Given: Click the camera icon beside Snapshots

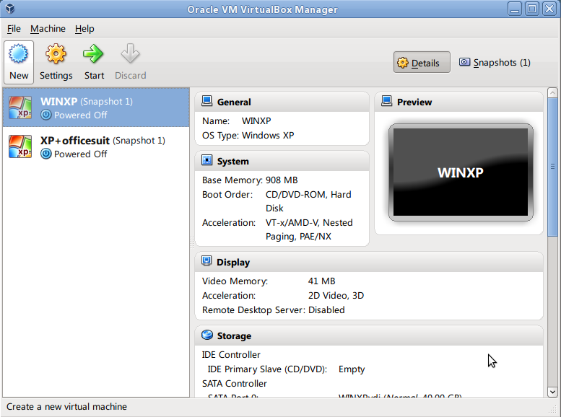Looking at the screenshot, I should (464, 62).
